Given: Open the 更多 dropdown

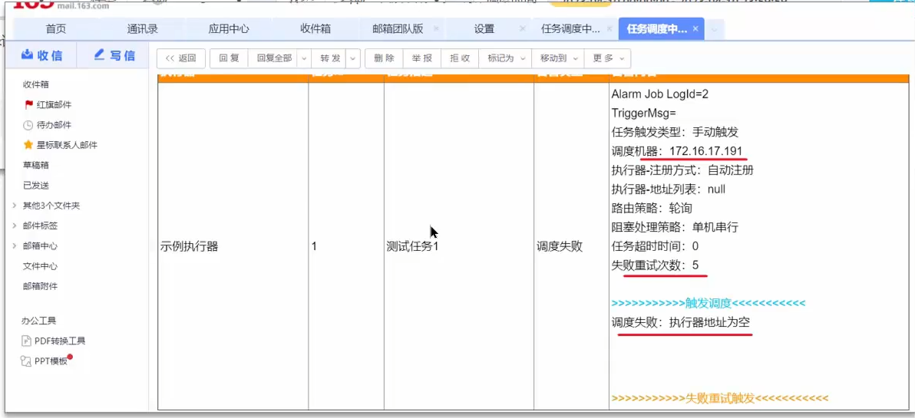Looking at the screenshot, I should pos(607,58).
